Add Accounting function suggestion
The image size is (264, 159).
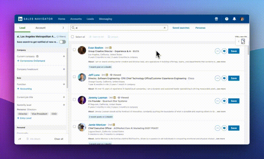(x=24, y=89)
